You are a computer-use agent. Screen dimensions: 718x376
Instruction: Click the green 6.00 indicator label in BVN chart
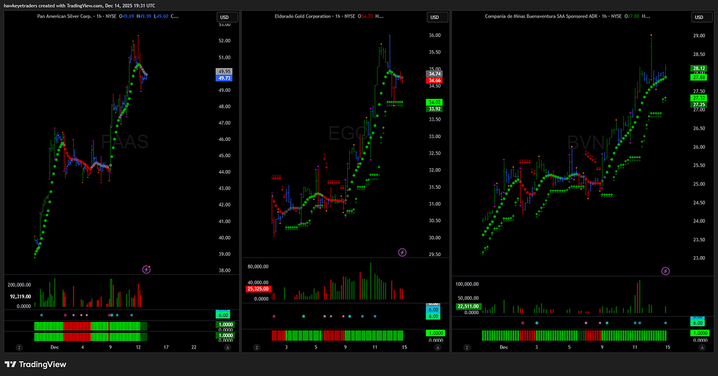point(697,323)
